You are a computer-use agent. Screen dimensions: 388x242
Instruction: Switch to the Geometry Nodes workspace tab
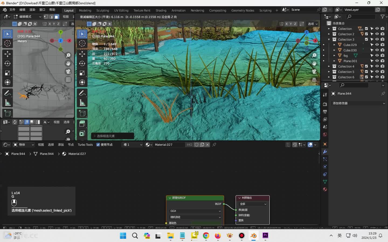(x=243, y=10)
